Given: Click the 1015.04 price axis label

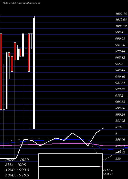Looking at the screenshot, I should [x=121, y=20].
